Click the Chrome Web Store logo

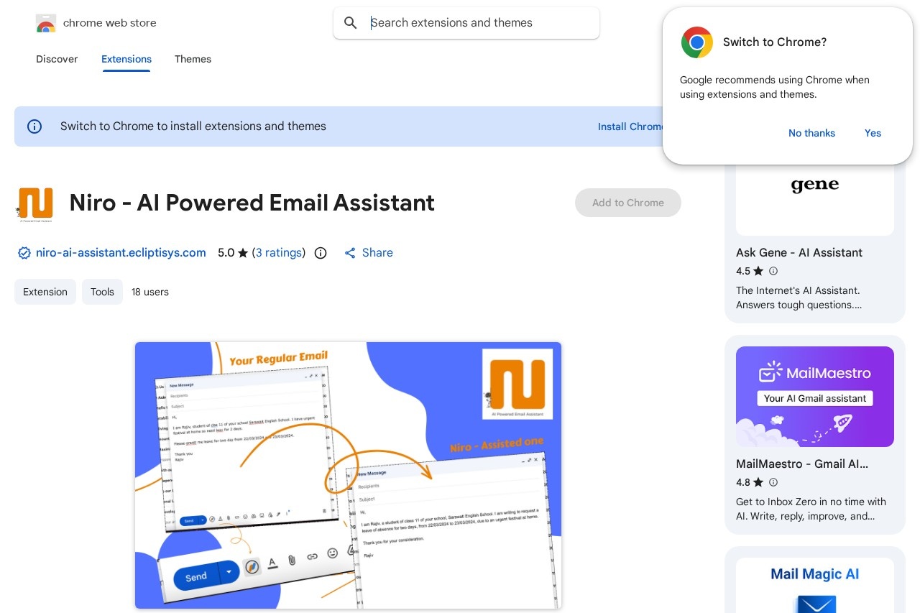(46, 23)
